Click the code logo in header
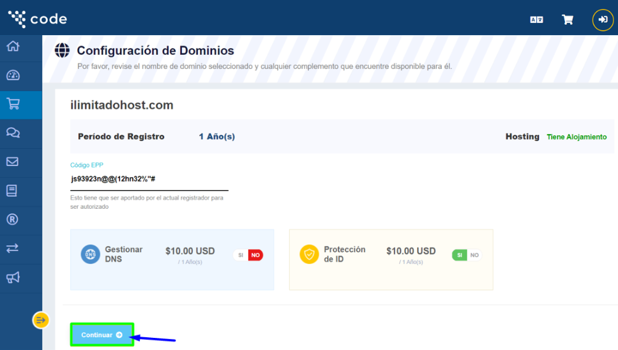618x350 pixels. [x=37, y=19]
